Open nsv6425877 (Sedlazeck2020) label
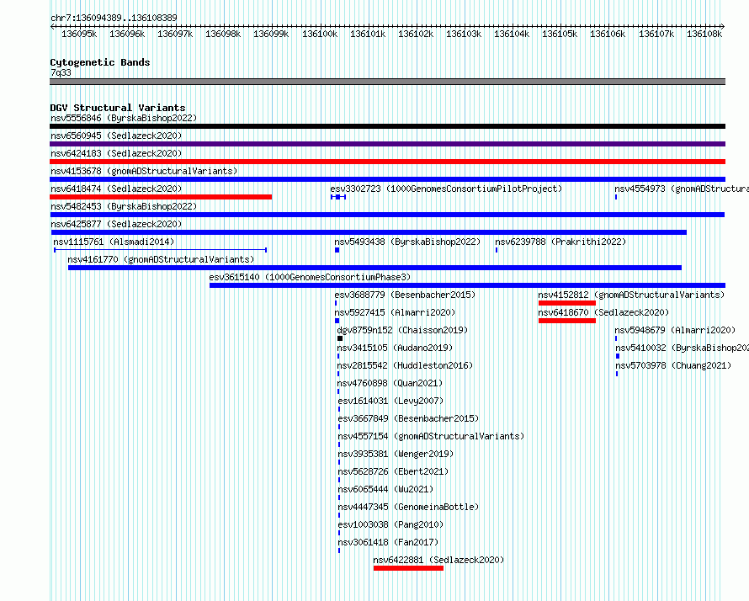Viewport: 749px width, 601px height. pos(116,224)
